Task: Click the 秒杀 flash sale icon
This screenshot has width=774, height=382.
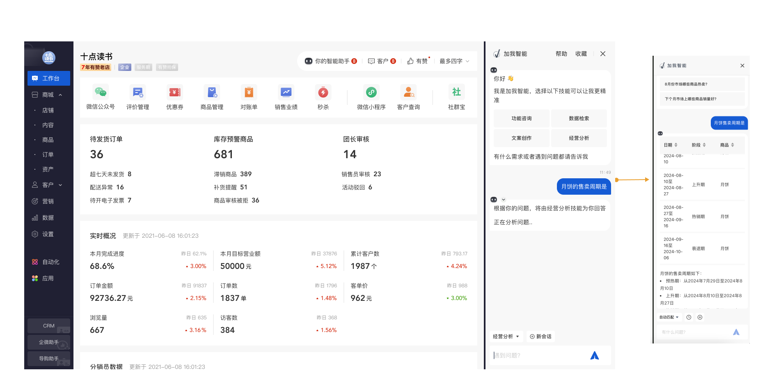Action: (x=323, y=93)
